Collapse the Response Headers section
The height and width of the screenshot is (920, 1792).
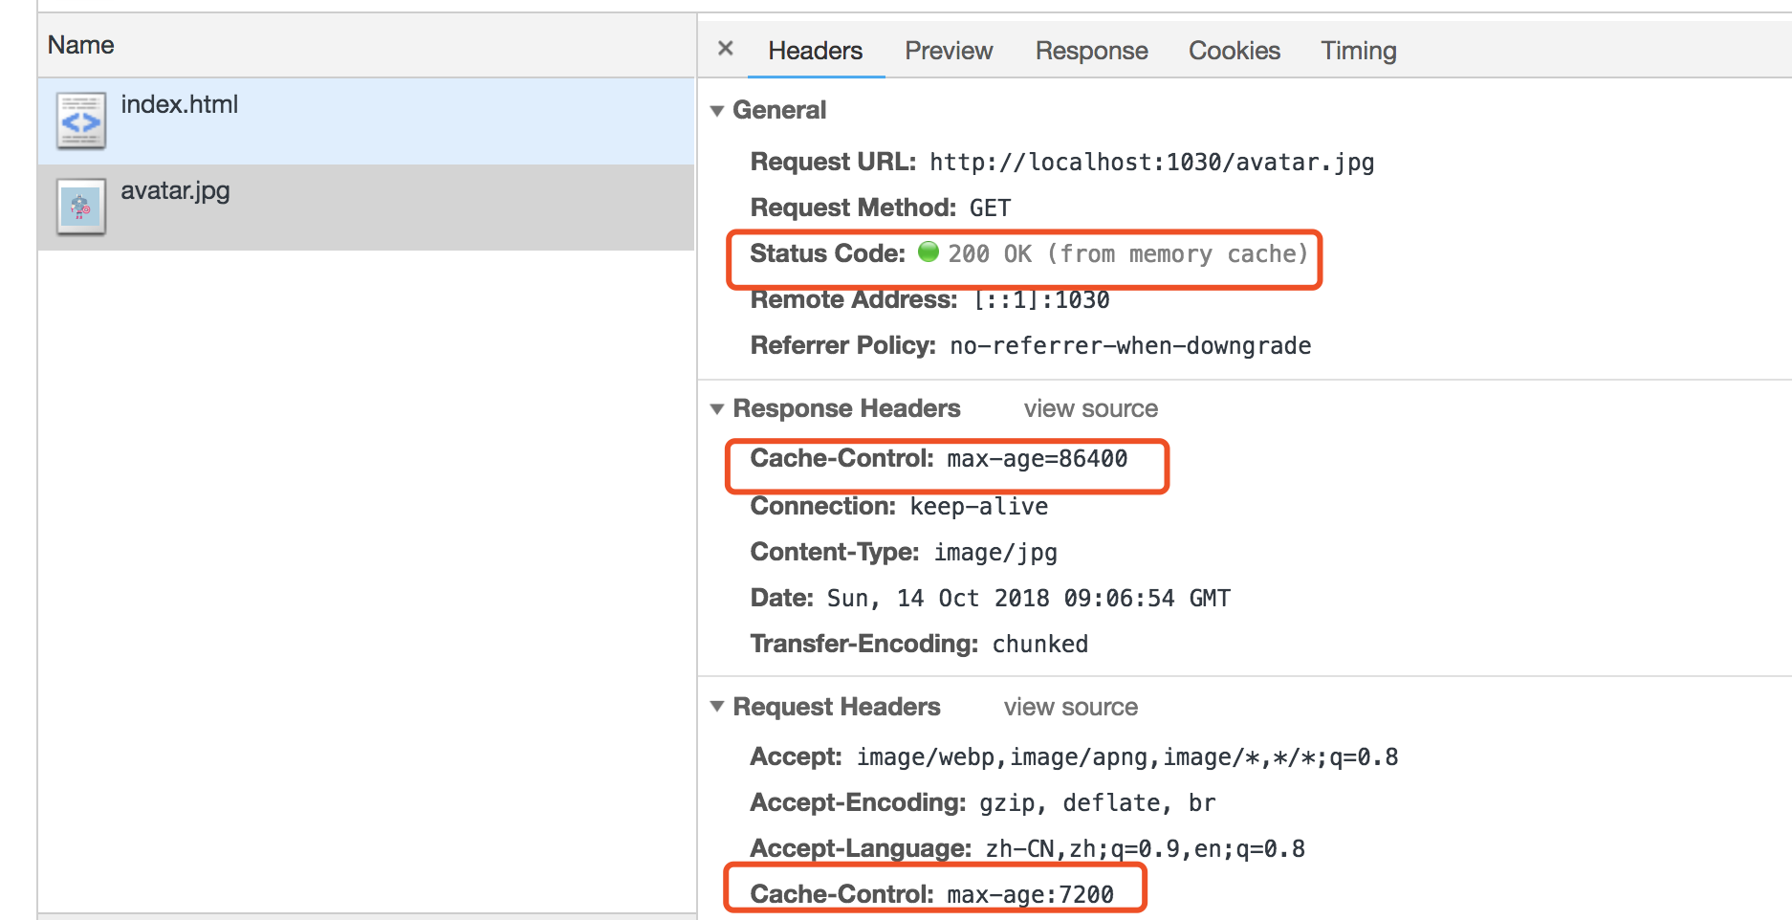coord(717,409)
